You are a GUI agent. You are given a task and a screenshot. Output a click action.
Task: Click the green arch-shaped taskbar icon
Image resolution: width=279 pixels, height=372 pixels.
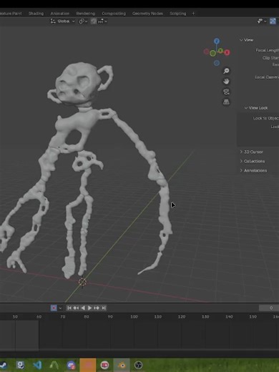click(54, 365)
